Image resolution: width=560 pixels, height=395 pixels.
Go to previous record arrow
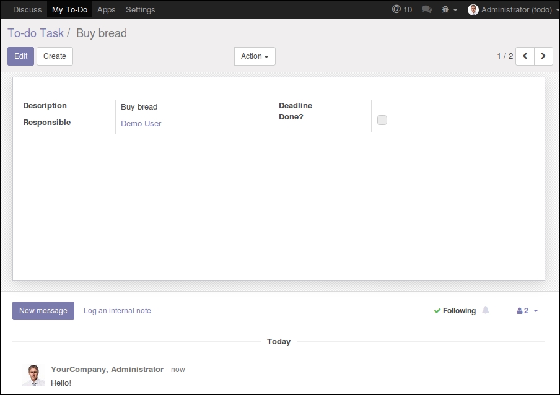click(x=525, y=56)
